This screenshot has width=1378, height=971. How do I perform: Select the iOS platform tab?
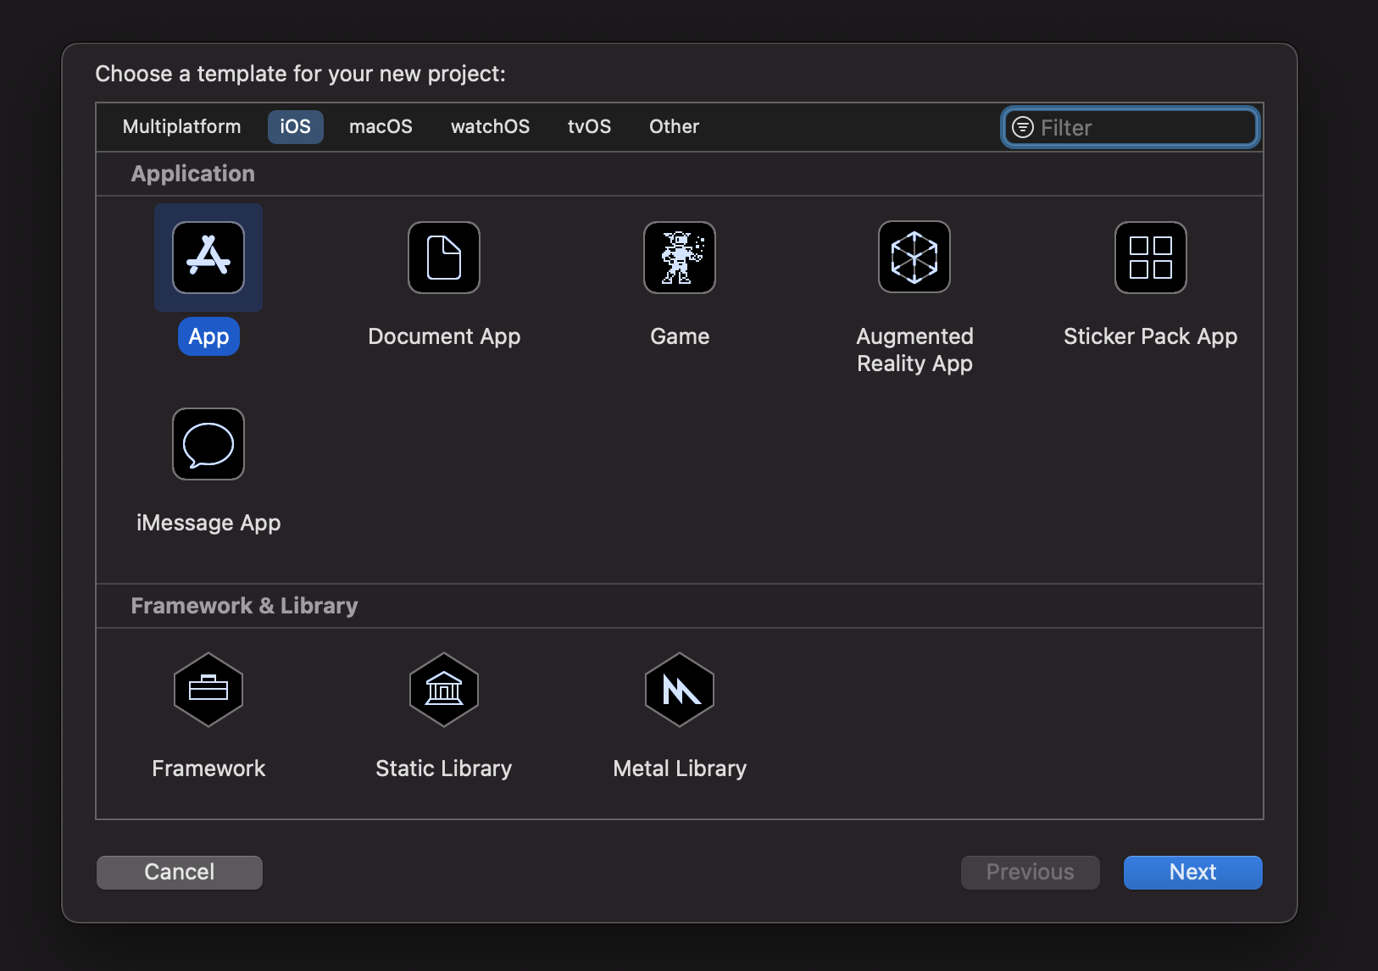[x=296, y=127]
